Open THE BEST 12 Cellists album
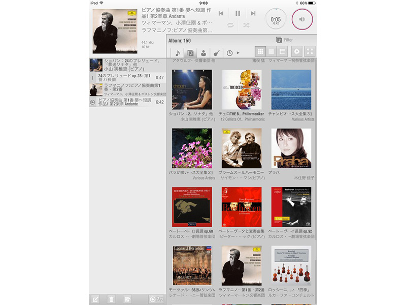Viewport: 406px width, 305px height. click(x=242, y=89)
